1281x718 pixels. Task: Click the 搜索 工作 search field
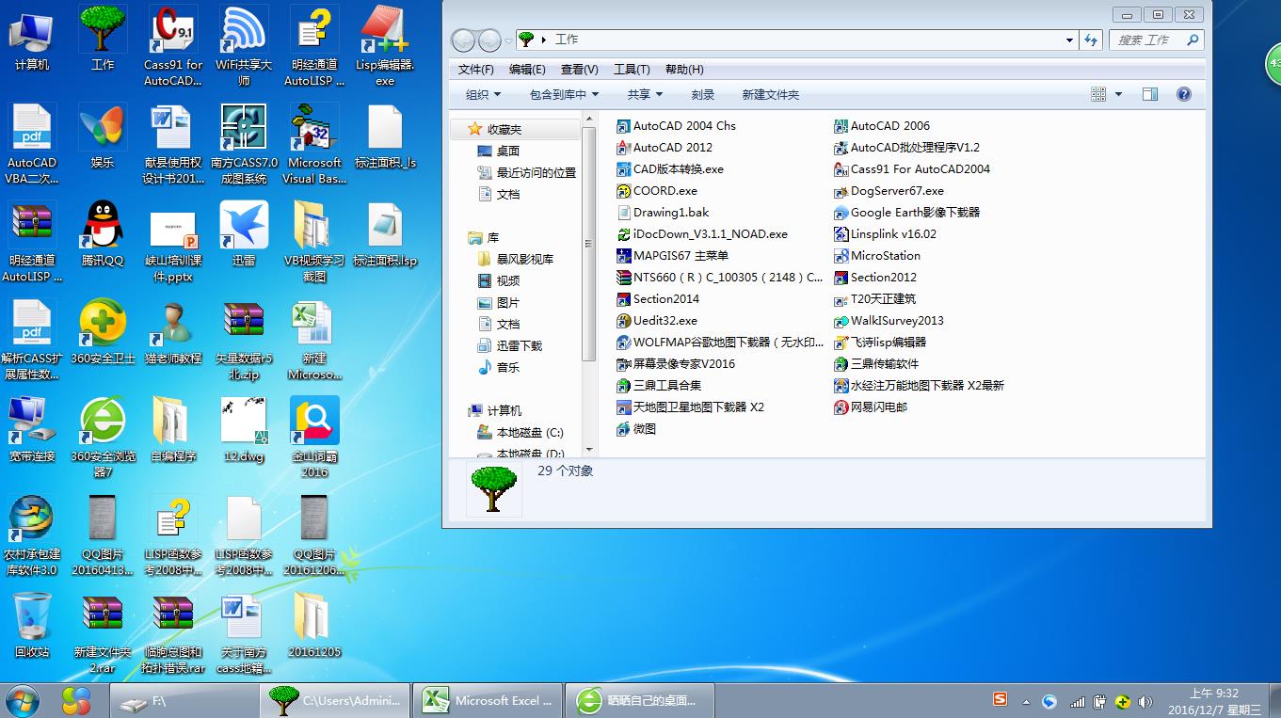point(1156,40)
